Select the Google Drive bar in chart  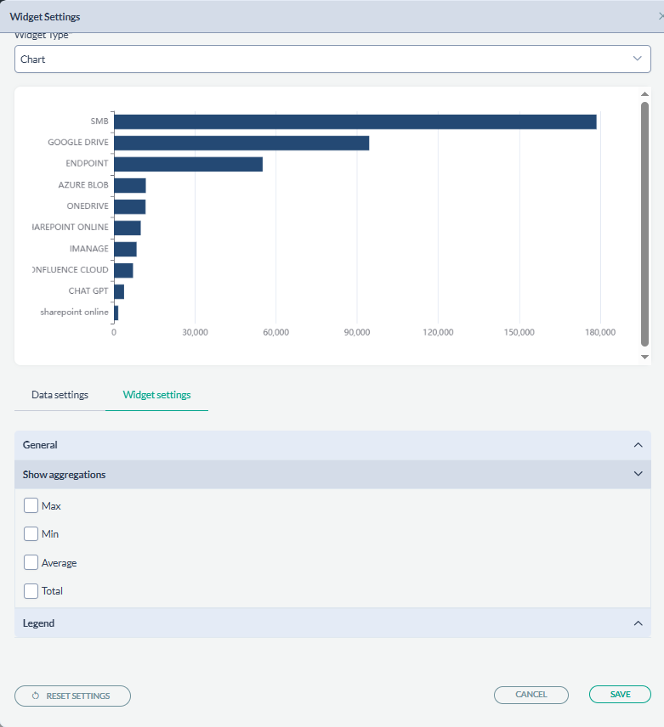click(241, 143)
